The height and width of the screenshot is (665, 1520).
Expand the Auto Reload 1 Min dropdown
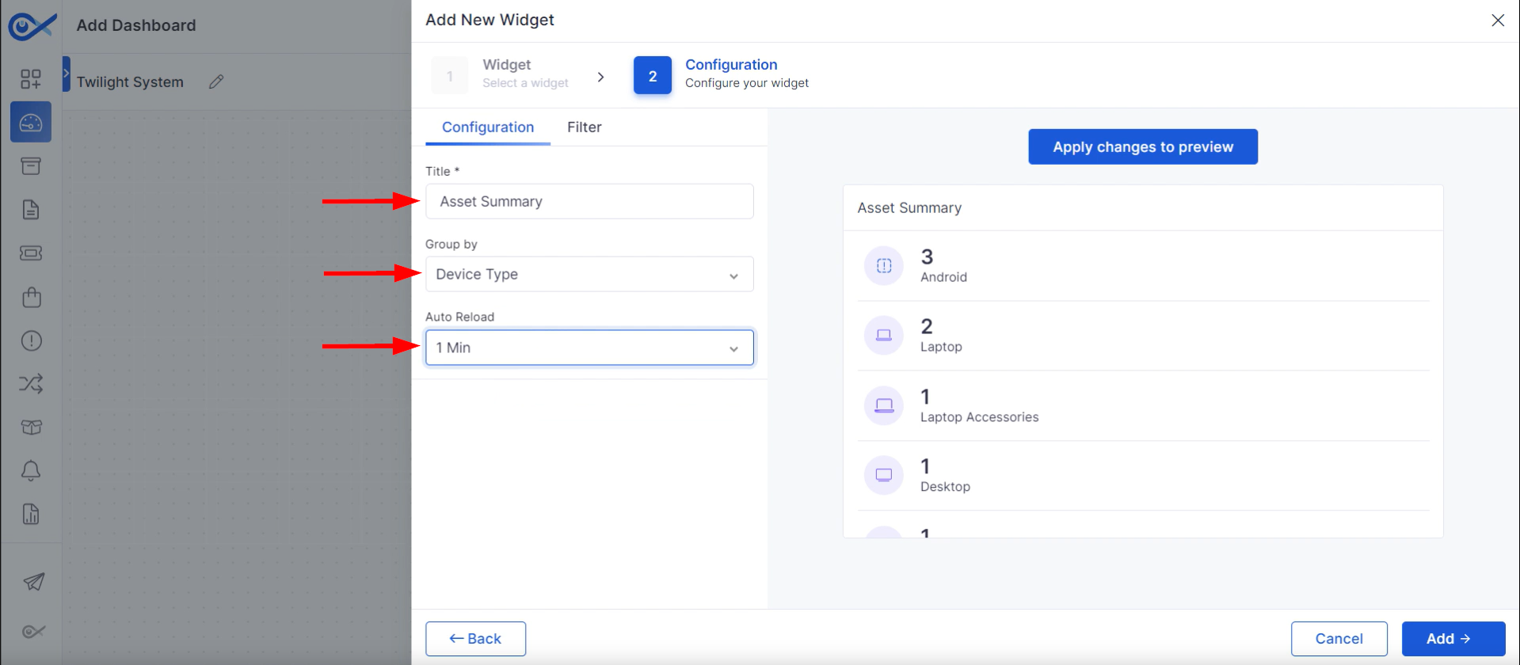[589, 348]
